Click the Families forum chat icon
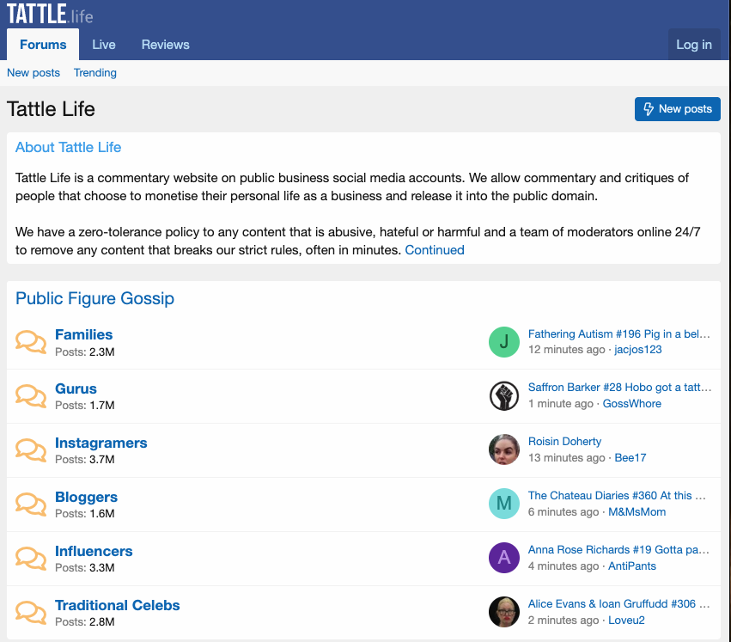The width and height of the screenshot is (731, 642). point(31,342)
